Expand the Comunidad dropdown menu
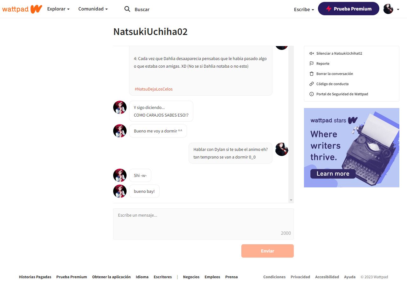Screen dimensions: 407x290 [x=93, y=9]
